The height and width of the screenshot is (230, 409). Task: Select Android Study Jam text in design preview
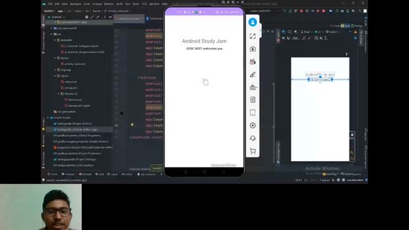coord(320,75)
